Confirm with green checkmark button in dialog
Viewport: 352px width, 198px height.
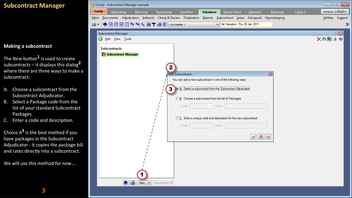(x=253, y=137)
